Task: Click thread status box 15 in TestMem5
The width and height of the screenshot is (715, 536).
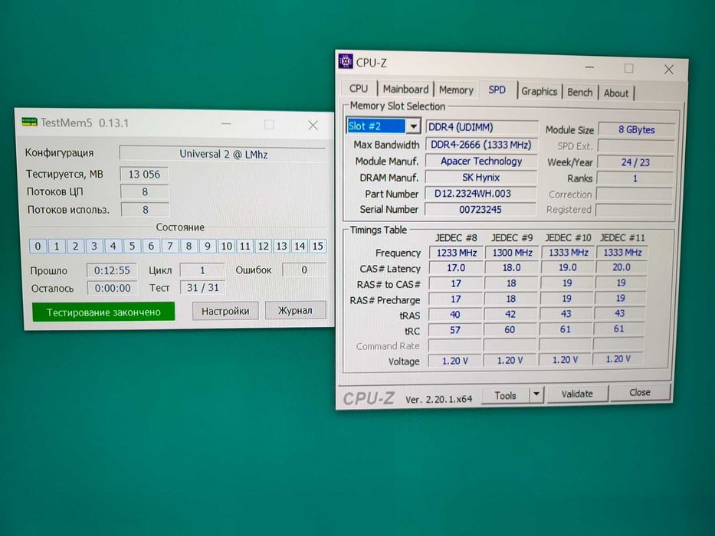Action: (x=317, y=246)
